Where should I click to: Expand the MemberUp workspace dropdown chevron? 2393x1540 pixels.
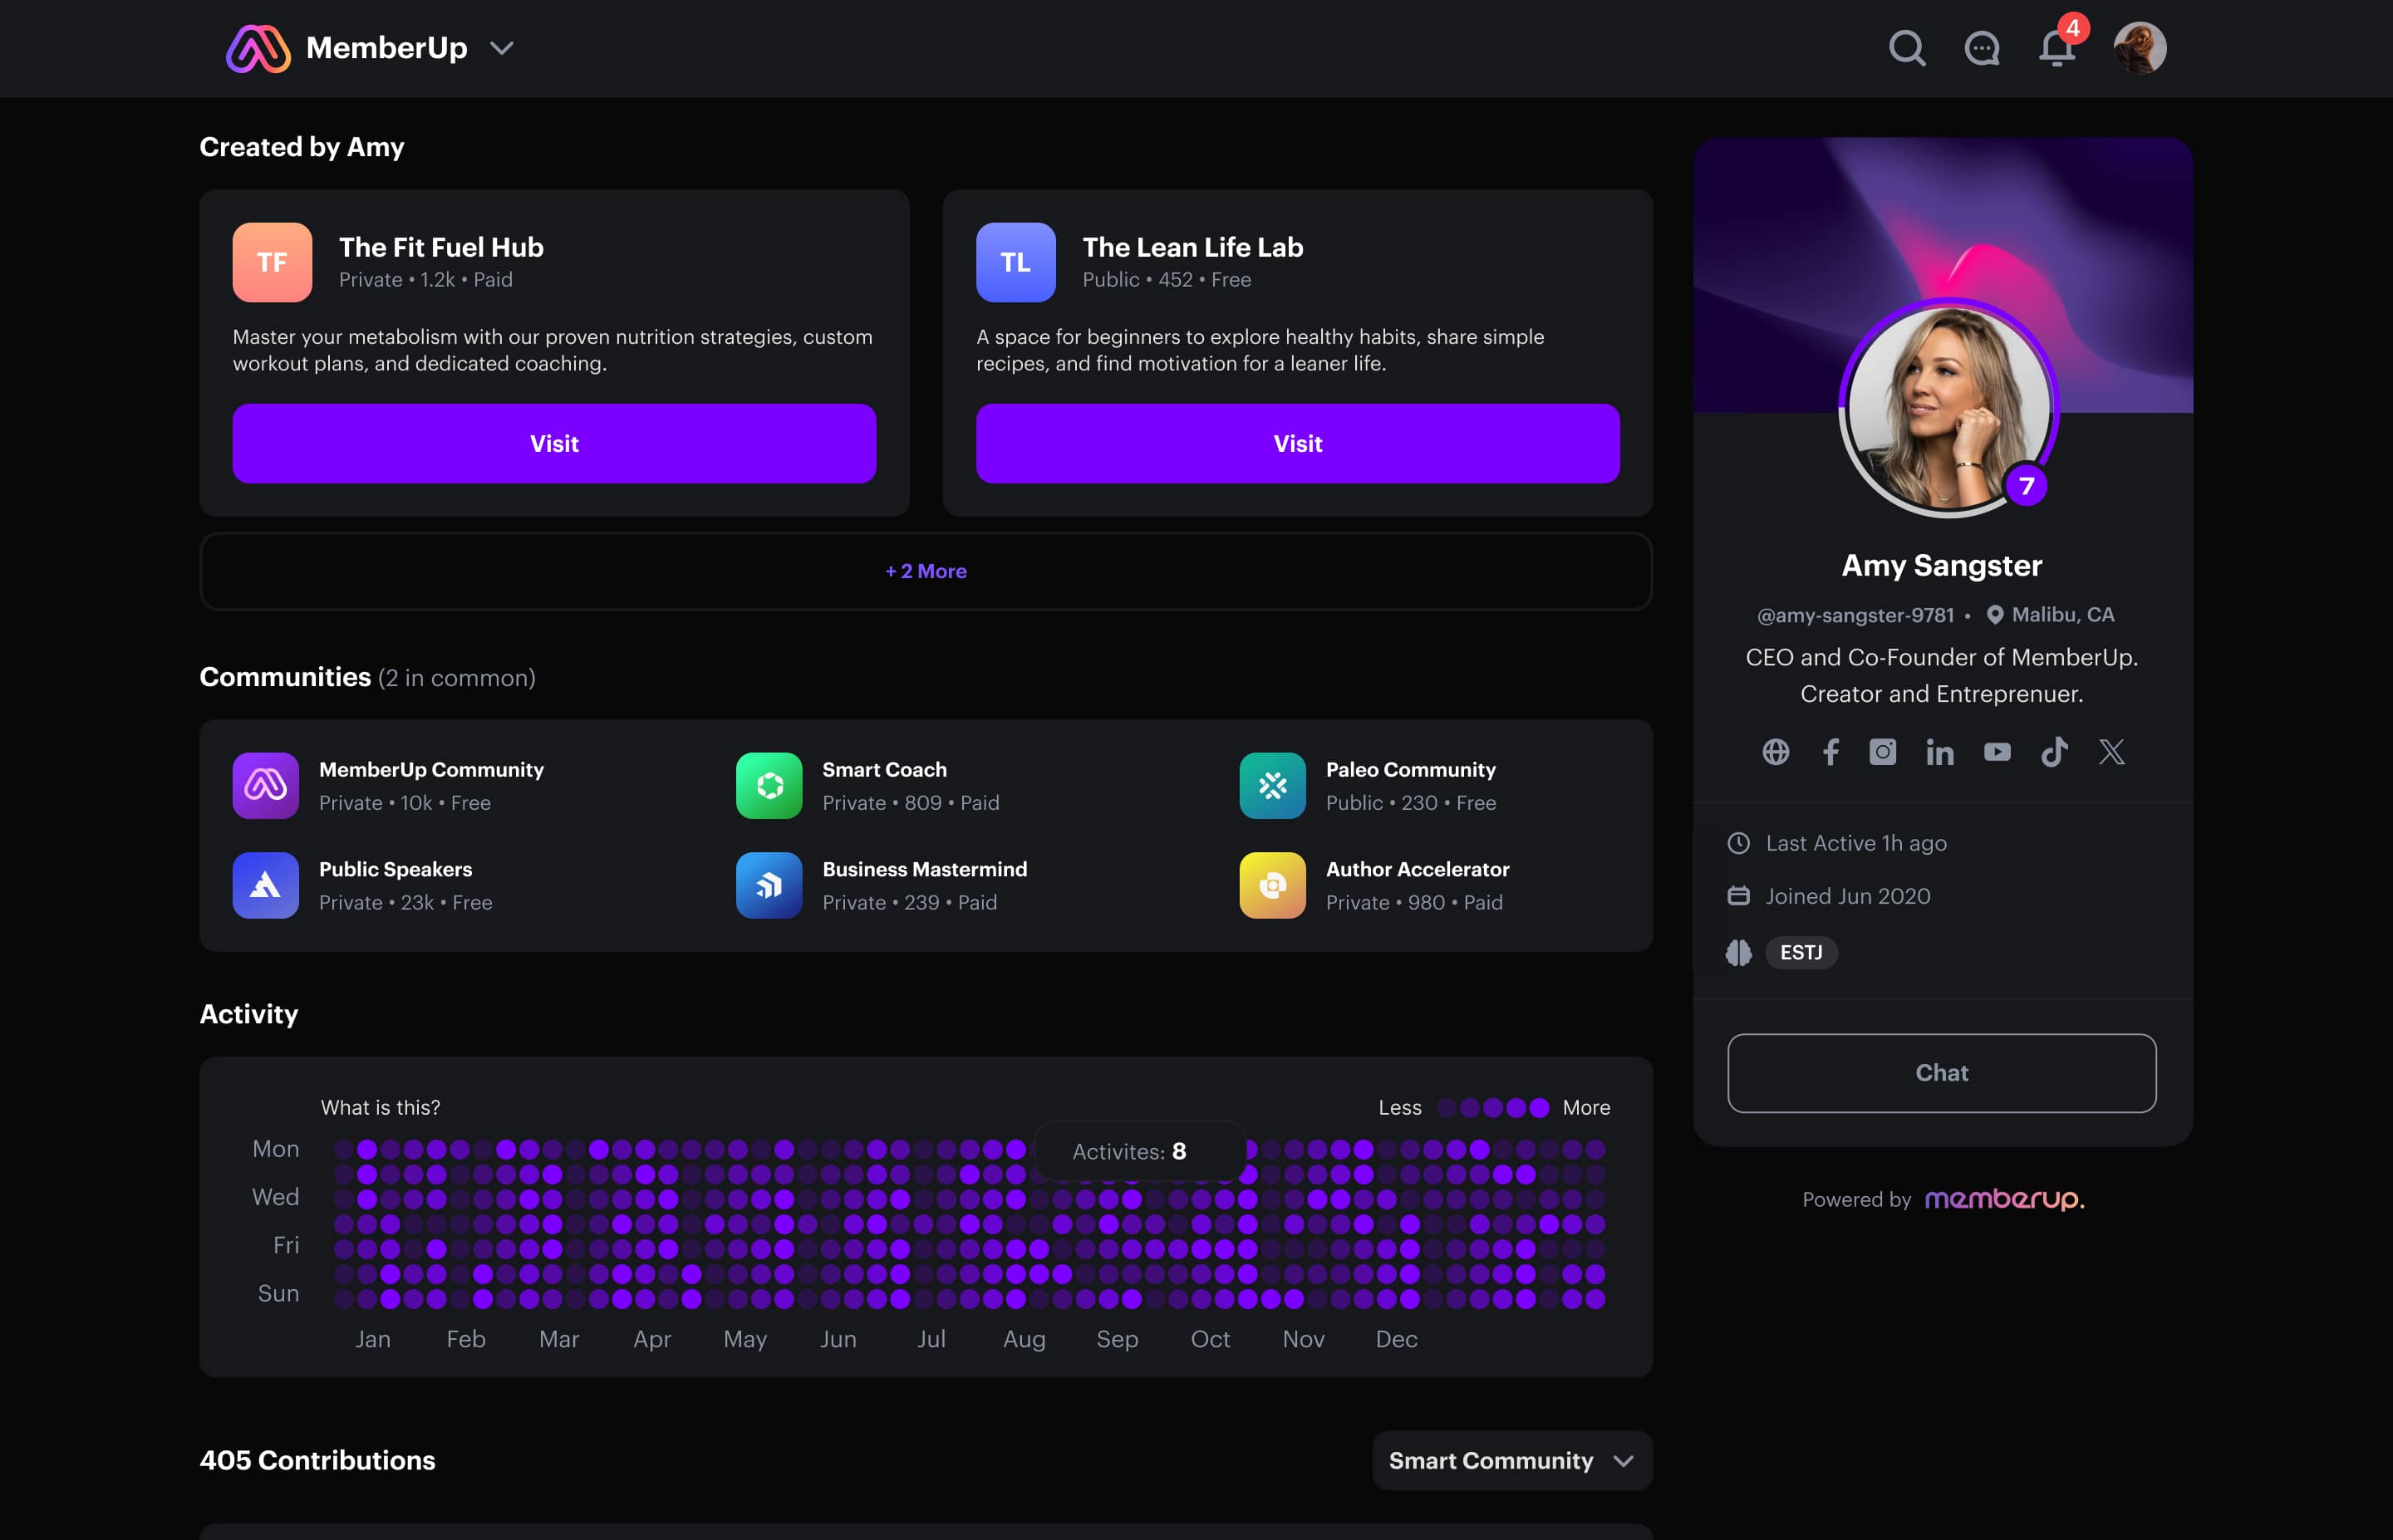point(502,48)
